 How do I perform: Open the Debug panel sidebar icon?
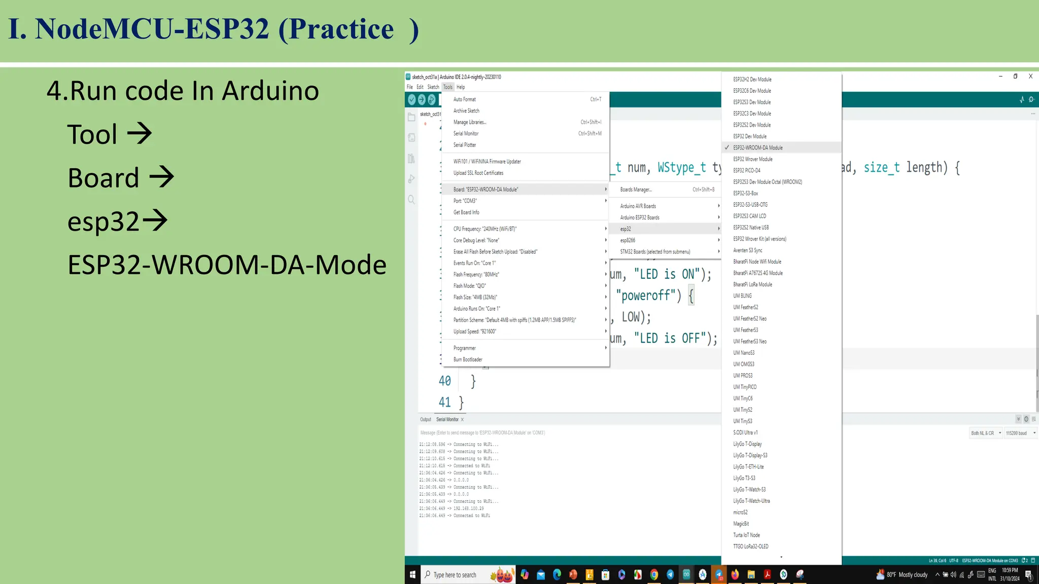411,179
